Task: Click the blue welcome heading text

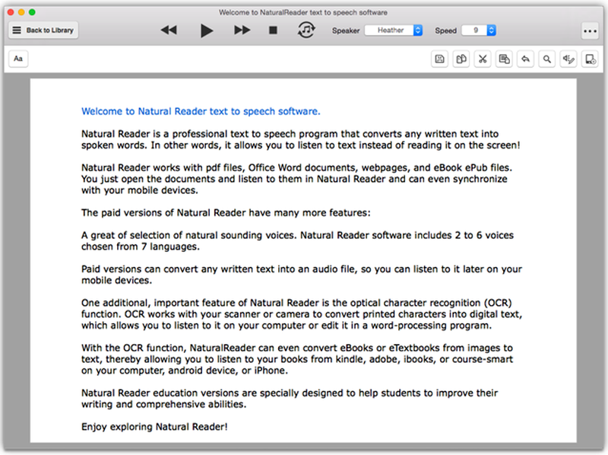Action: [201, 111]
